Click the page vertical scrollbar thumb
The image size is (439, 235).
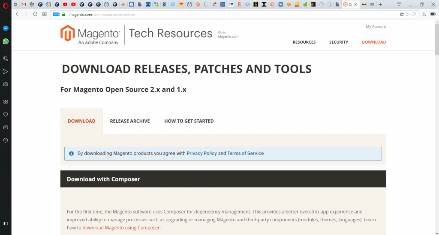pos(436,40)
